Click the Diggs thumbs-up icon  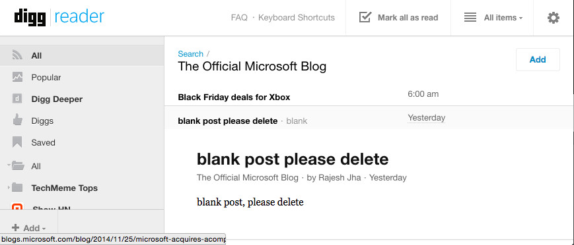pos(17,120)
